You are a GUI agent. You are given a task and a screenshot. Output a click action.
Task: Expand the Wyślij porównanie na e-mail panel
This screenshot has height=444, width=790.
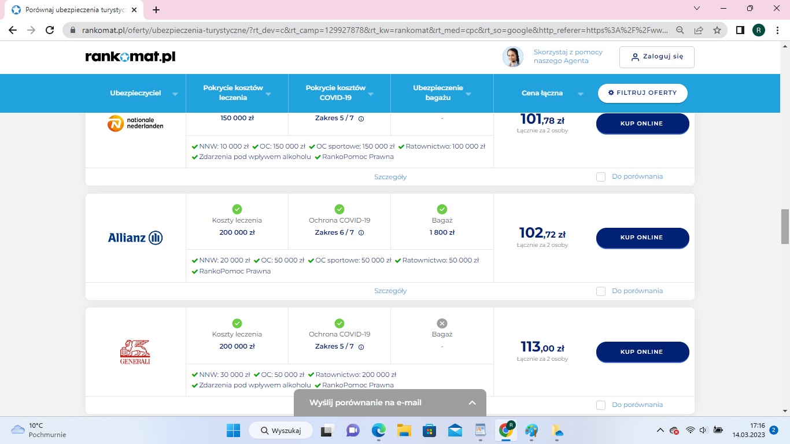click(390, 402)
